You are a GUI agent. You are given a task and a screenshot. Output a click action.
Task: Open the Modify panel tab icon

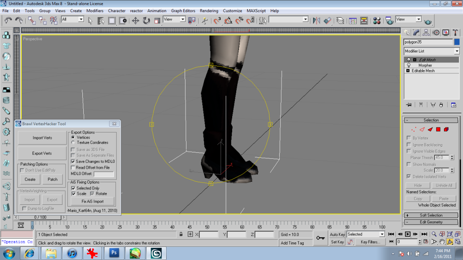tap(416, 33)
